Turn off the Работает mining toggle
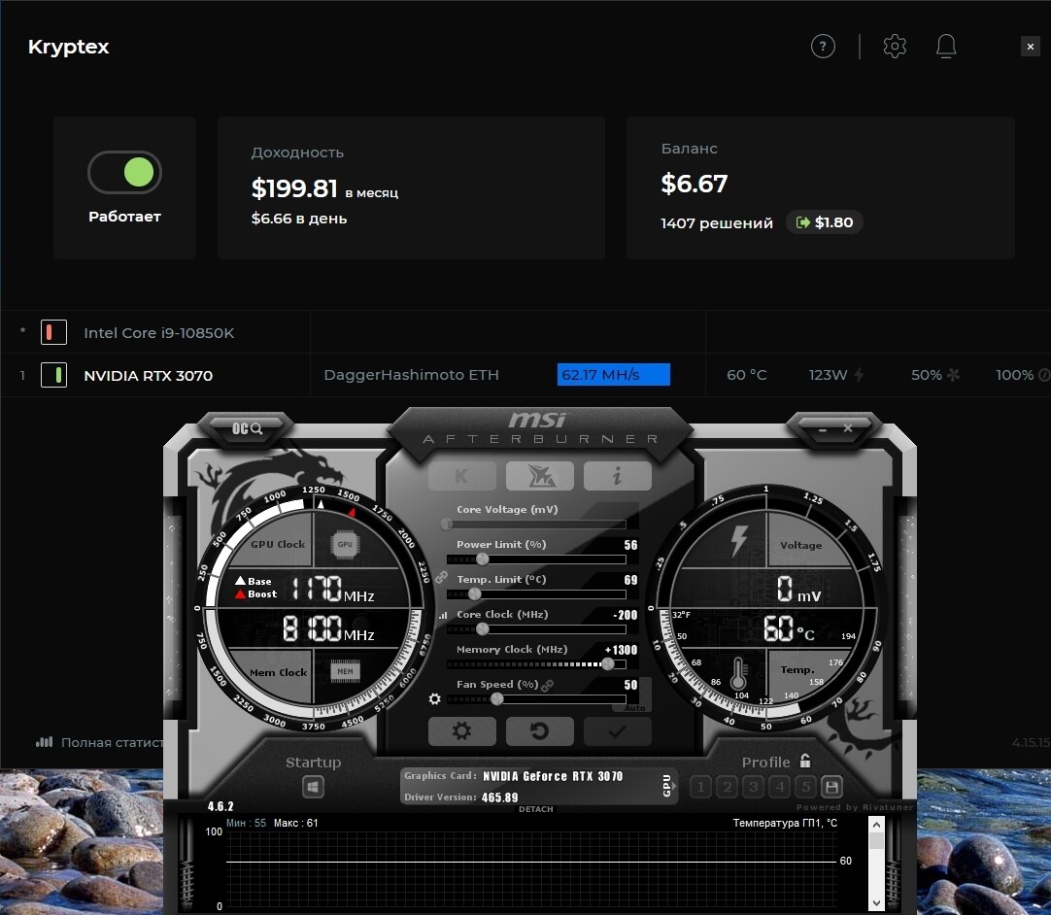1051x915 pixels. click(124, 172)
